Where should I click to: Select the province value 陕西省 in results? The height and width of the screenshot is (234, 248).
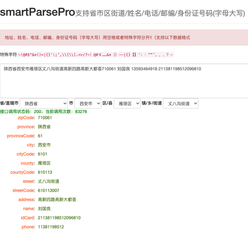(x=44, y=127)
